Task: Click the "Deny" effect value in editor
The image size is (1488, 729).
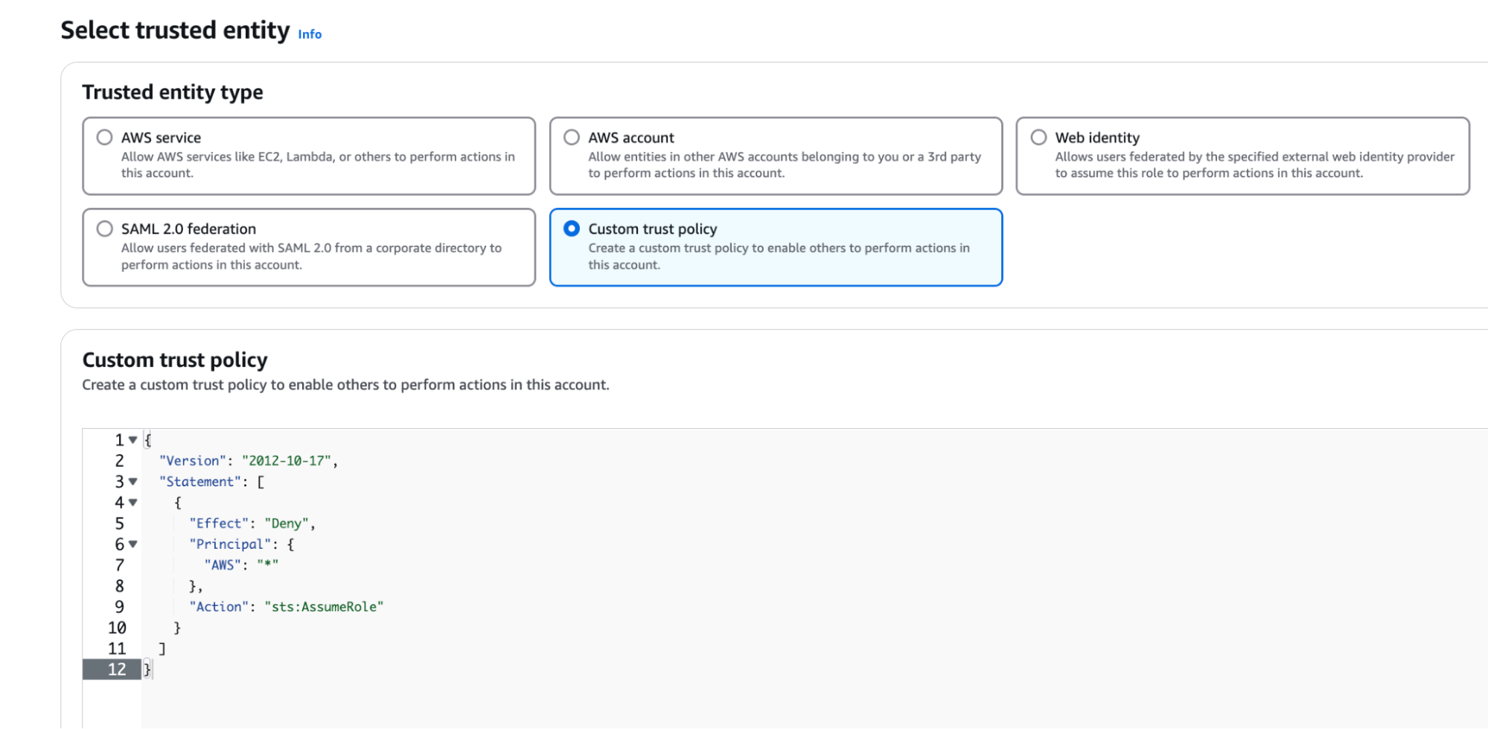Action: coord(287,523)
